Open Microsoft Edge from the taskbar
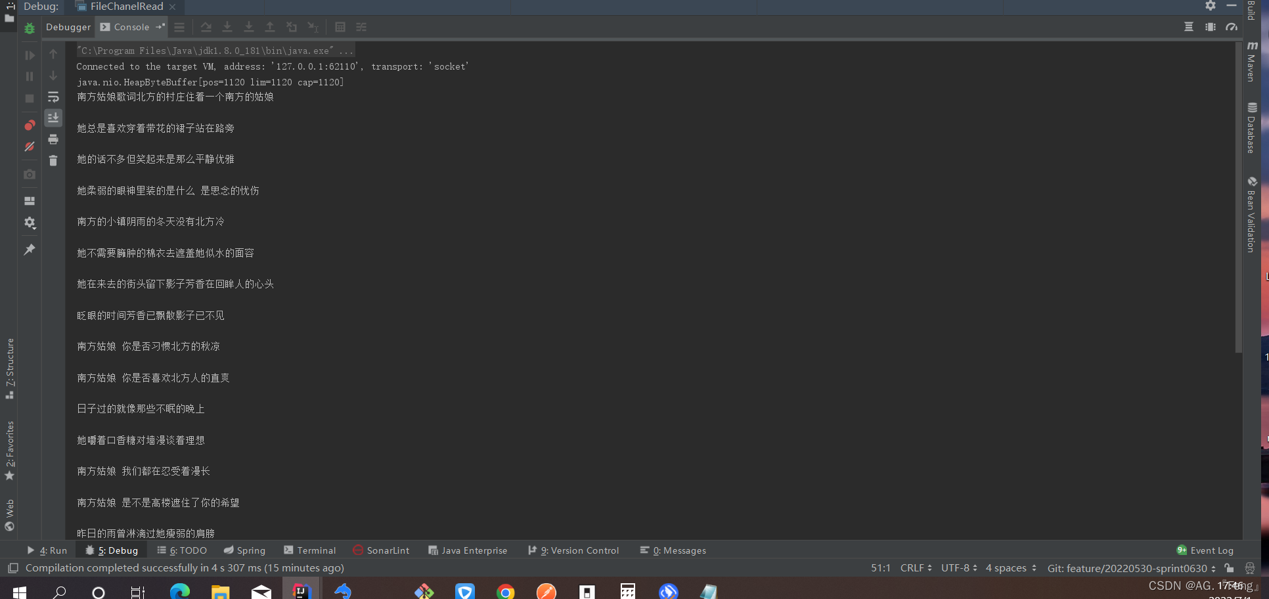The height and width of the screenshot is (599, 1269). [x=179, y=592]
